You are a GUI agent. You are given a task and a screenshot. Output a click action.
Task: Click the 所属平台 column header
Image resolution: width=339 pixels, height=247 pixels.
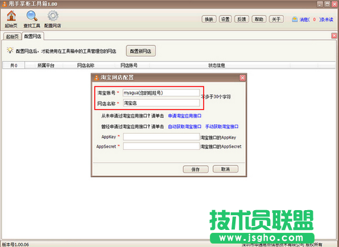pos(46,65)
